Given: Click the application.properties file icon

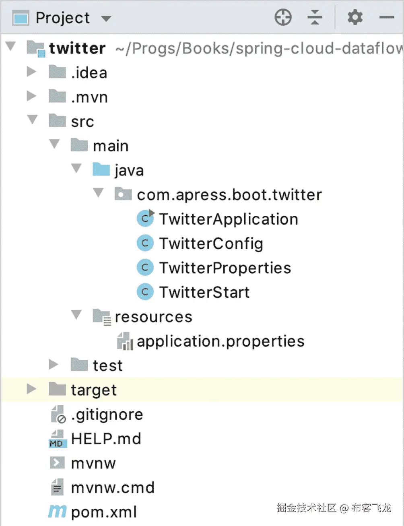Looking at the screenshot, I should (x=125, y=341).
